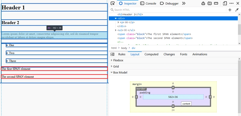Edit the 562×36 content size value
Image resolution: width=241 pixels, height=116 pixels.
[x=173, y=97]
